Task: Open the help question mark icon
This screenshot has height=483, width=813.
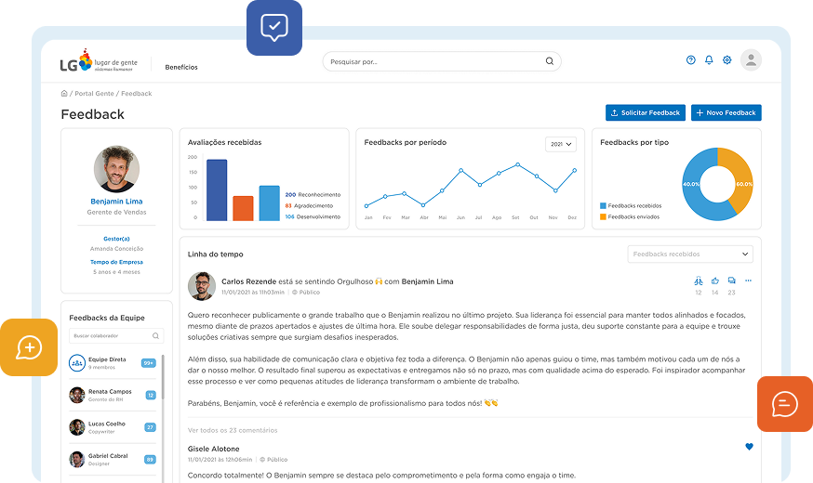Action: 690,60
